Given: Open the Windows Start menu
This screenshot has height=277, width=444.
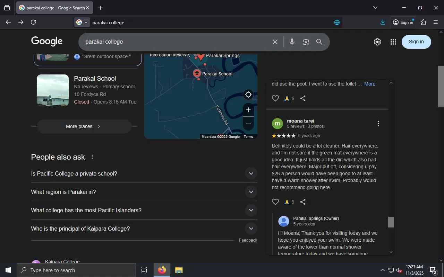Looking at the screenshot, I should [x=8, y=270].
